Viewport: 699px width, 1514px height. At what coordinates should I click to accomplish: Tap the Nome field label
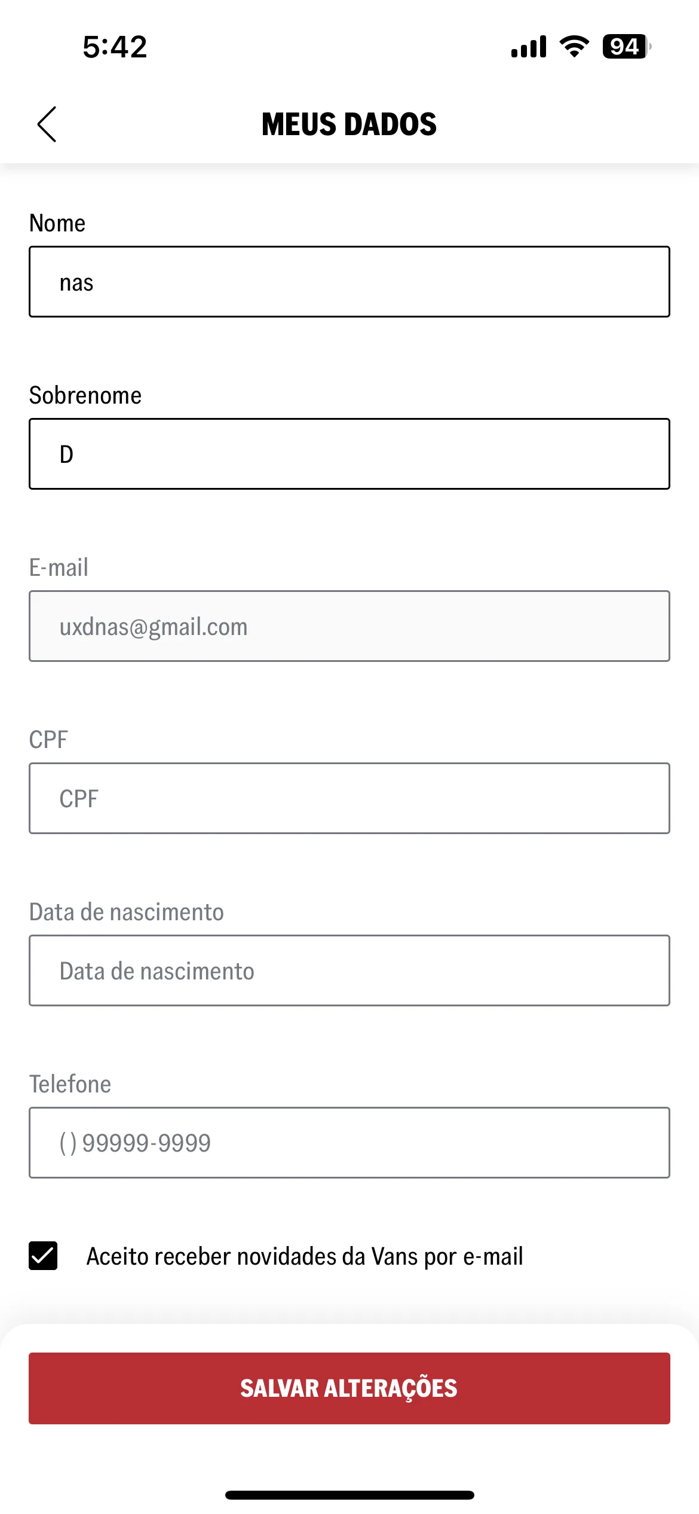(x=57, y=223)
